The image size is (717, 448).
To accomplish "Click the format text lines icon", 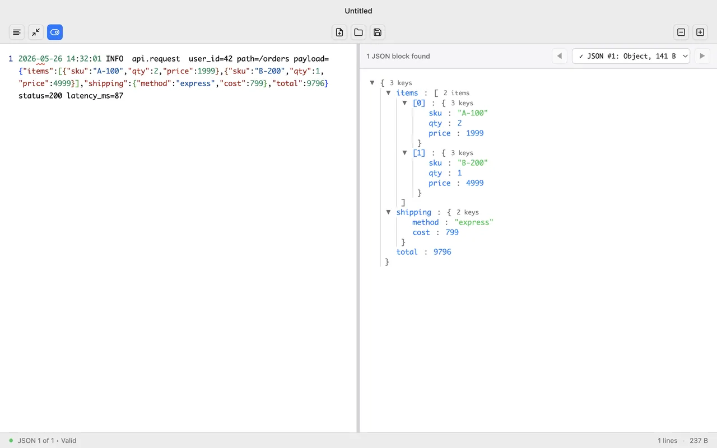I will pos(17,32).
